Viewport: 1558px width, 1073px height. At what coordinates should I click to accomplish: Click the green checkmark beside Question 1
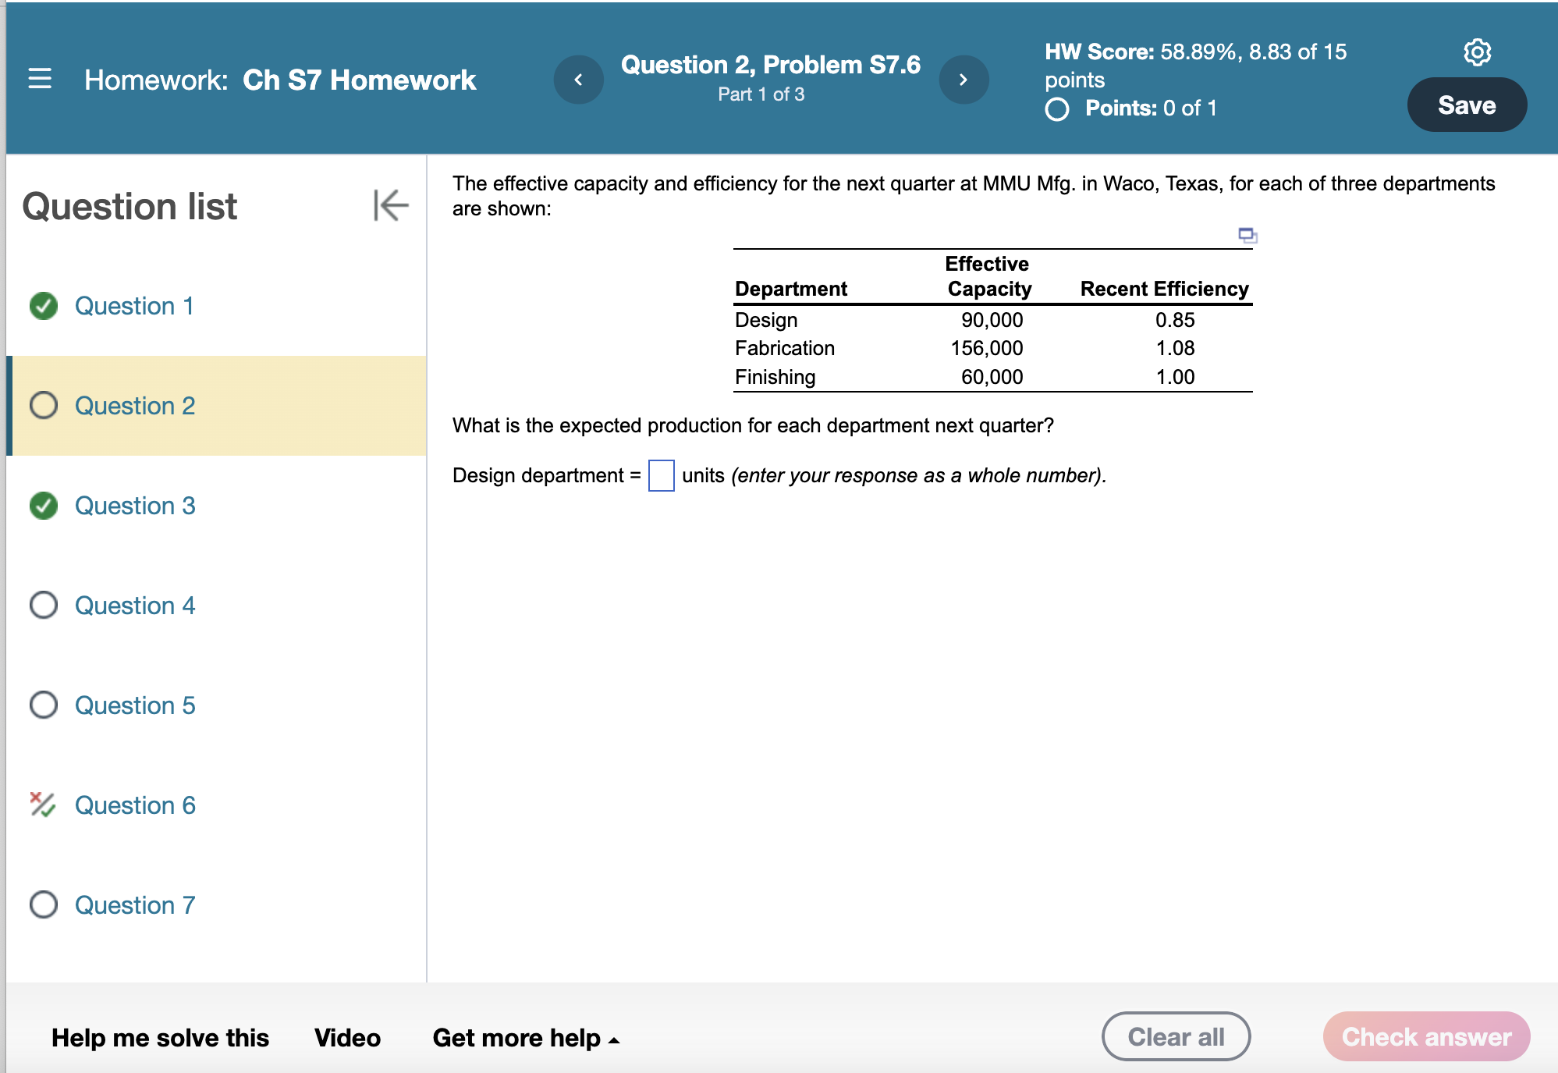coord(44,306)
